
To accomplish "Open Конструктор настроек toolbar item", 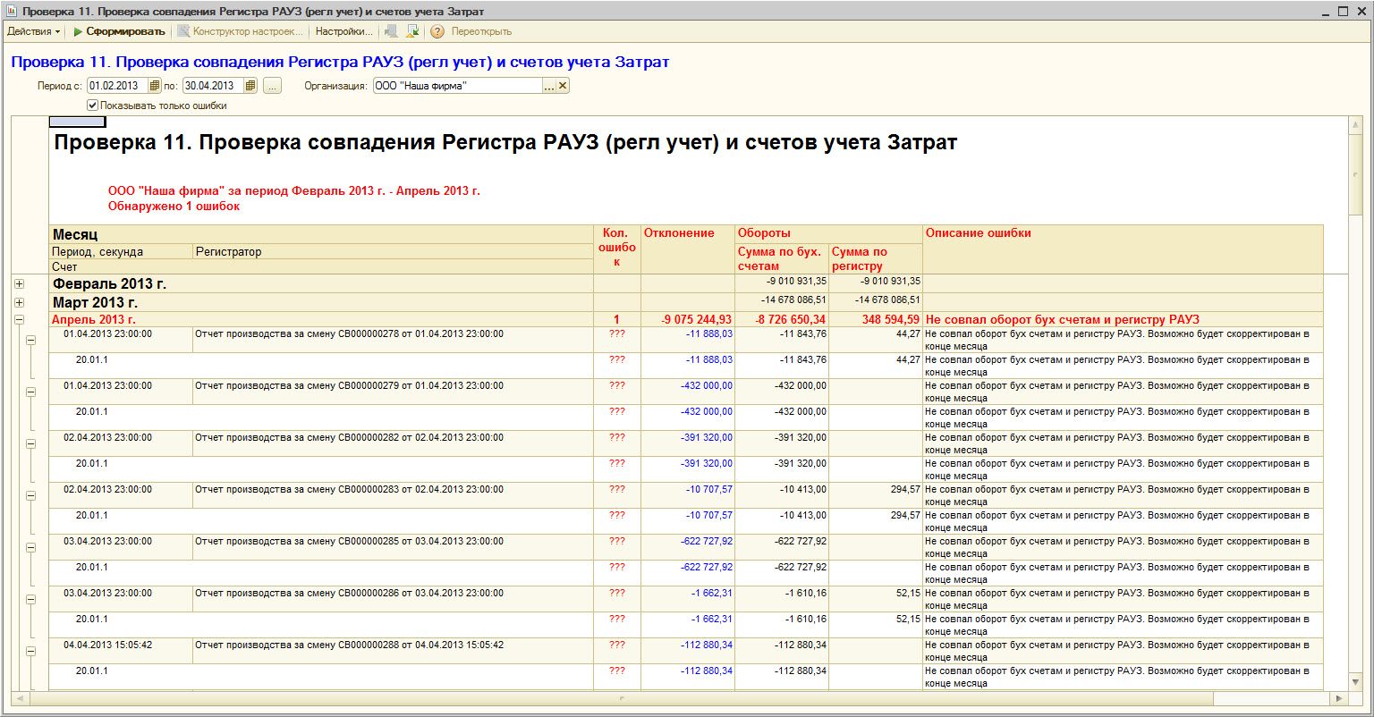I will coord(240,31).
